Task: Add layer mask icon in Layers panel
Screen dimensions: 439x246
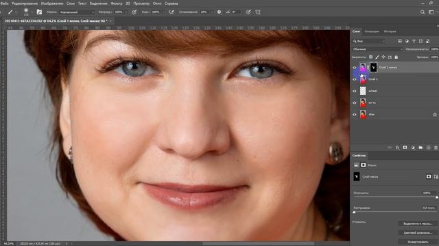Action: pos(405,148)
